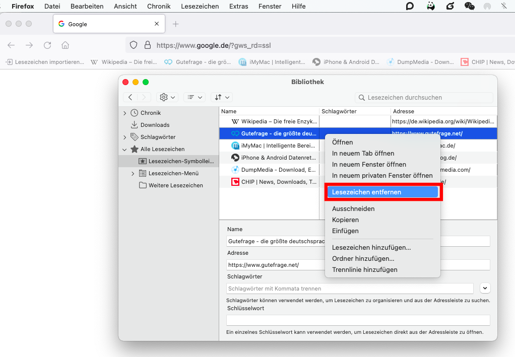This screenshot has height=357, width=515.
Task: Click the Name column header
Action: (269, 111)
